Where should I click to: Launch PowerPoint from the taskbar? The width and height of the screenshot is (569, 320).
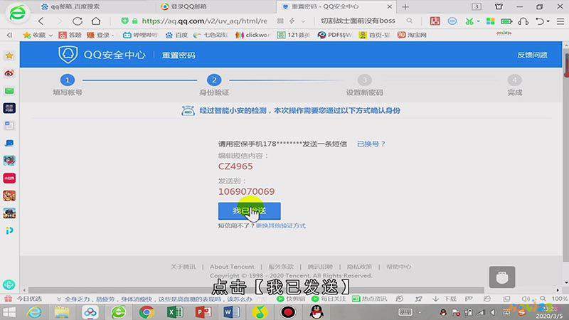click(x=203, y=312)
